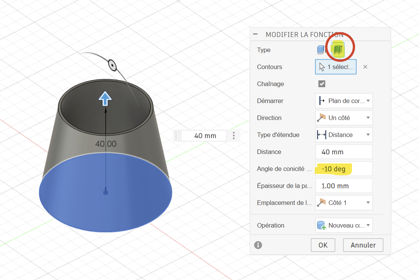Clear the Contours selection with the X
Viewport: 419px width, 280px height.
point(365,67)
